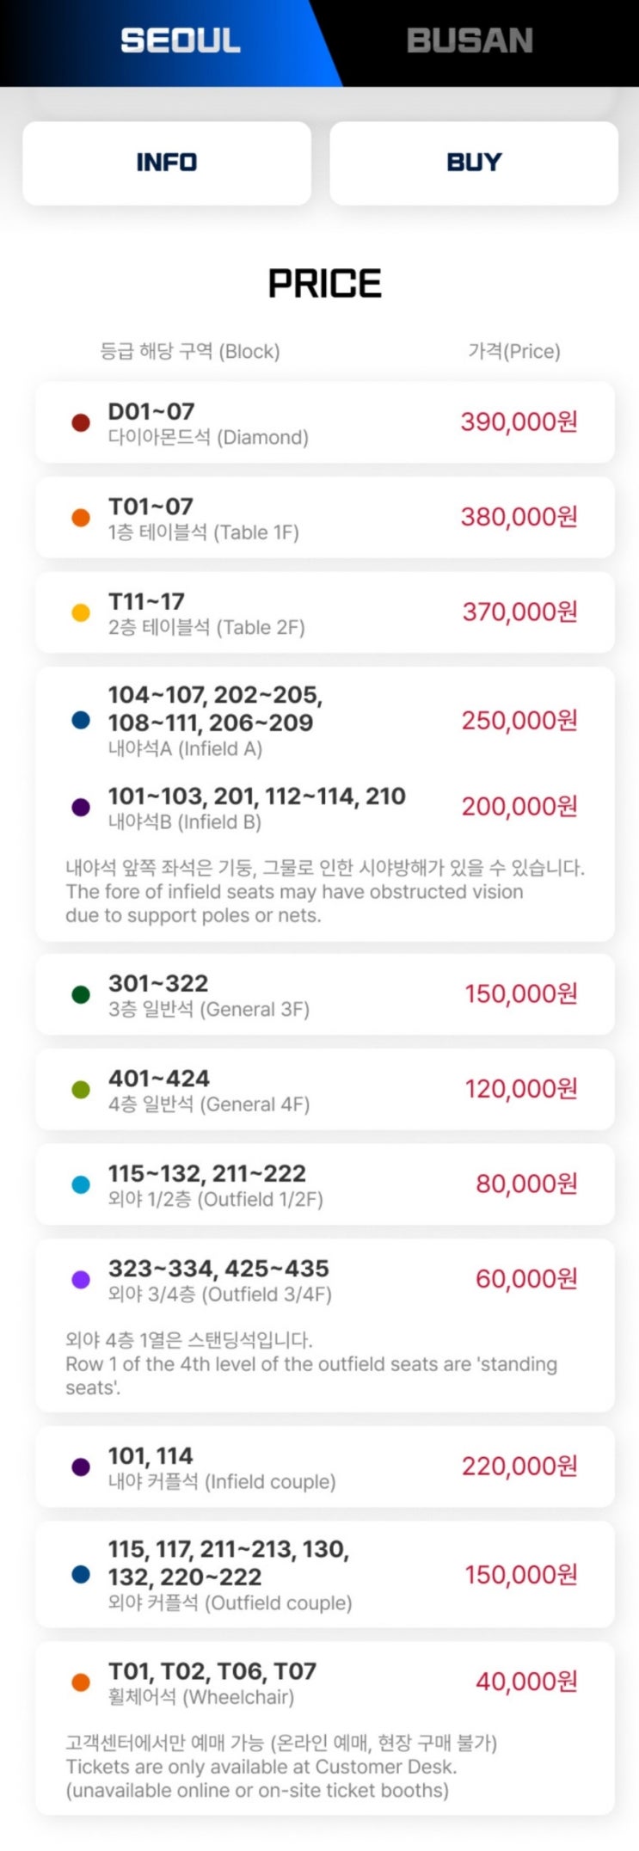Image resolution: width=639 pixels, height=1851 pixels.
Task: Click the 390,000원 Diamond price
Action: (x=519, y=421)
